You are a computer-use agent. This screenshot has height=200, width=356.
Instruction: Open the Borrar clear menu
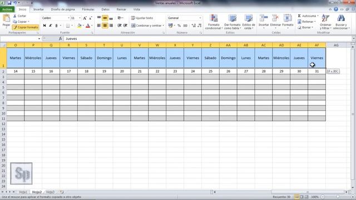pos(305,27)
